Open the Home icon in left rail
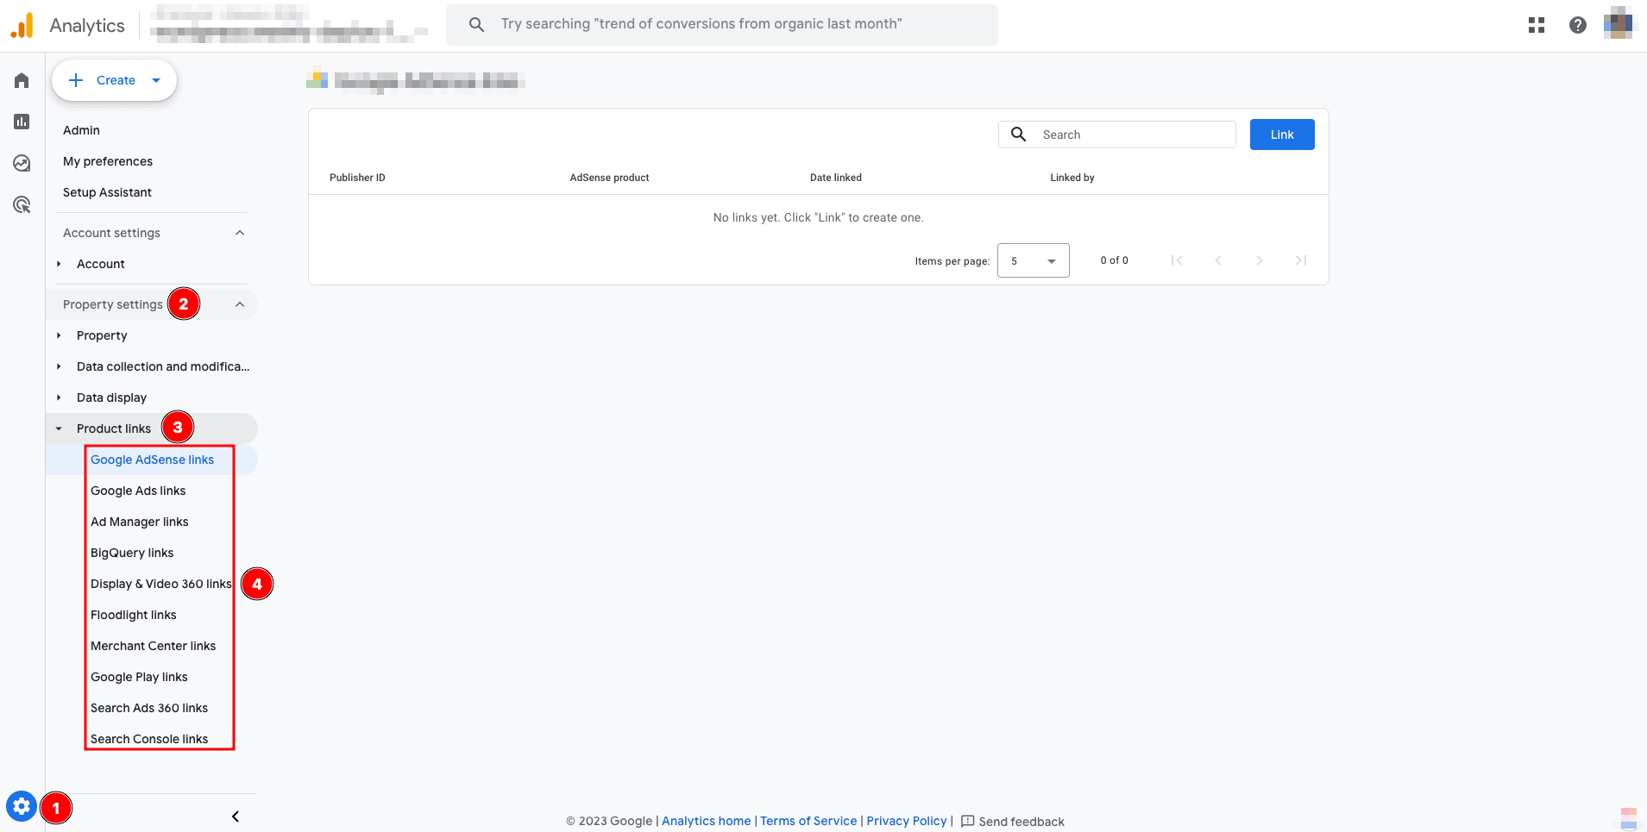Viewport: 1647px width, 832px height. click(22, 80)
